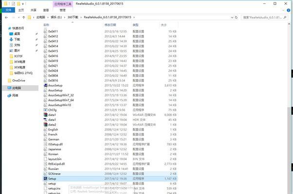
Task: Open 桌面 in the navigation pane
Action: (17, 33)
